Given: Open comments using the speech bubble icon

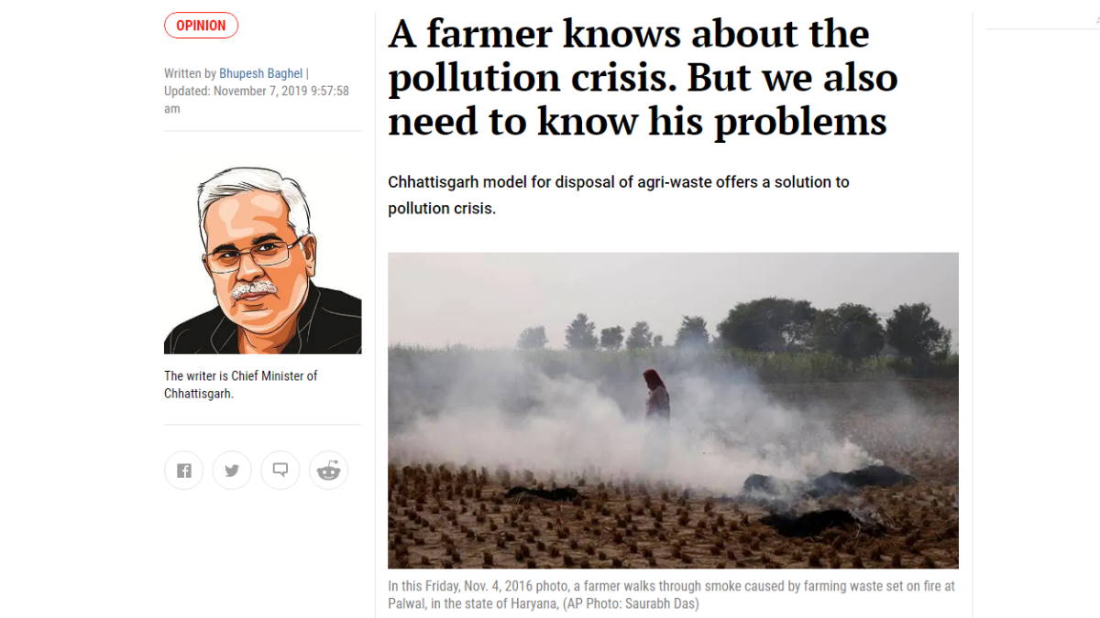Looking at the screenshot, I should (x=280, y=471).
